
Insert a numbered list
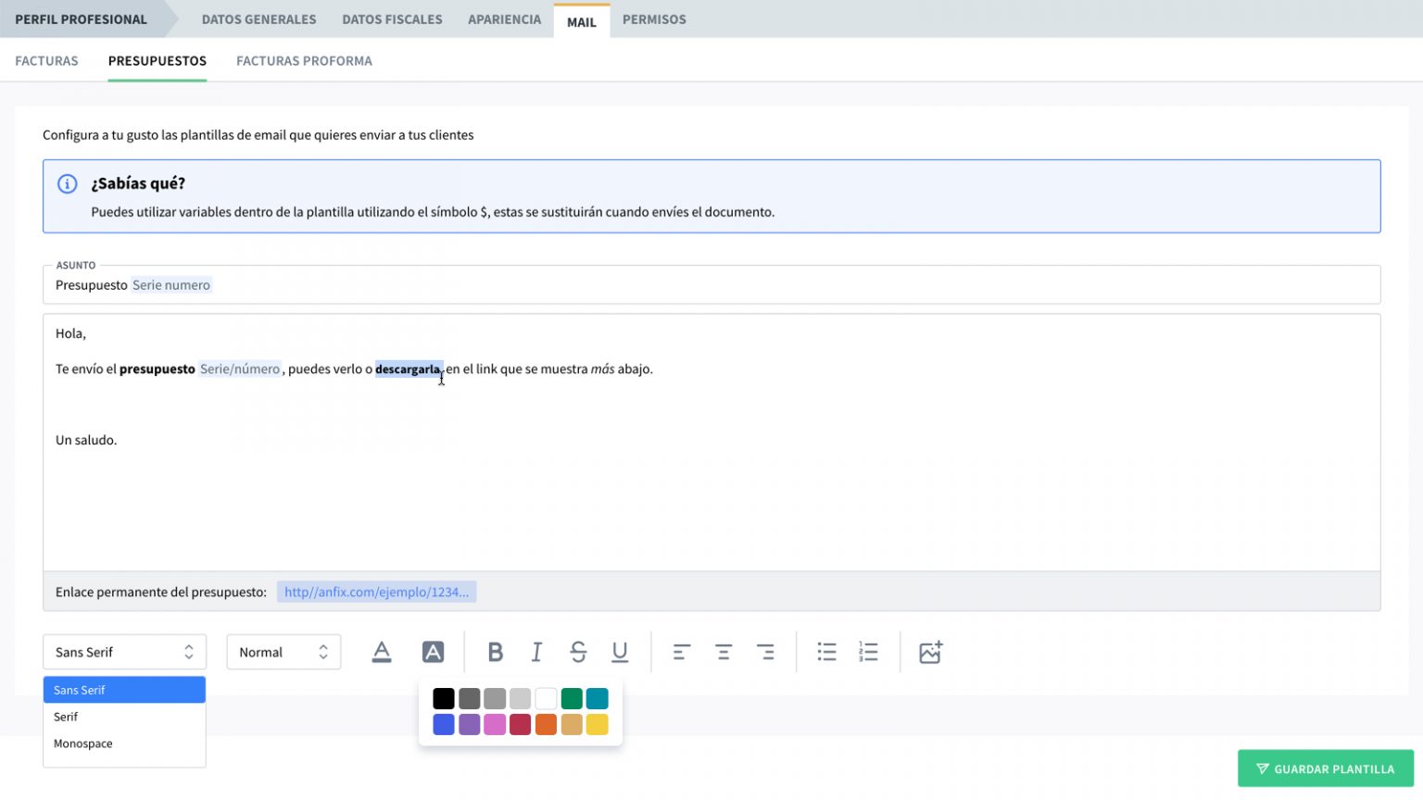click(869, 652)
